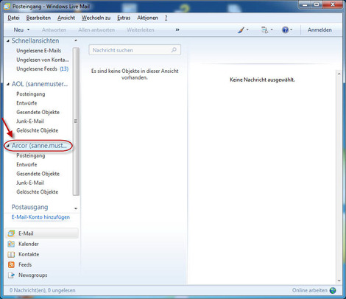Collapse the AOL account tree
Viewport: 346px width, 299px height.
[8, 85]
